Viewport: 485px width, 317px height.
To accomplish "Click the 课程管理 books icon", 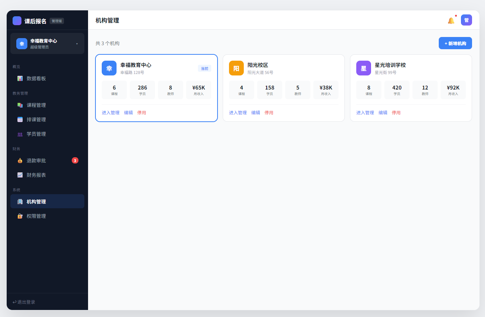I will [x=20, y=105].
